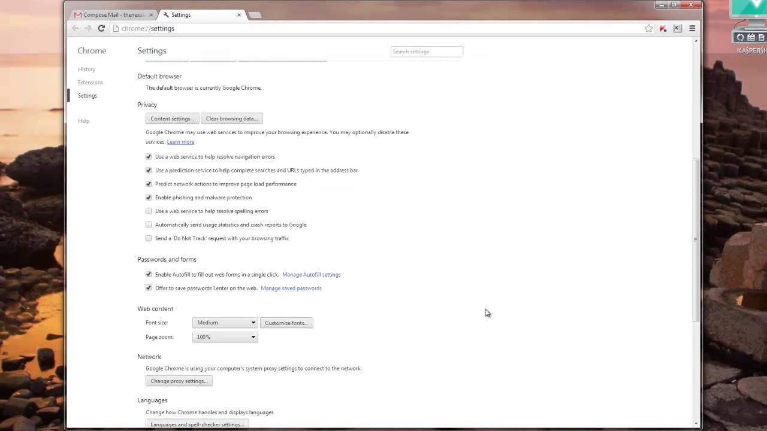Click the Network section heading
The image size is (767, 431).
pos(149,357)
